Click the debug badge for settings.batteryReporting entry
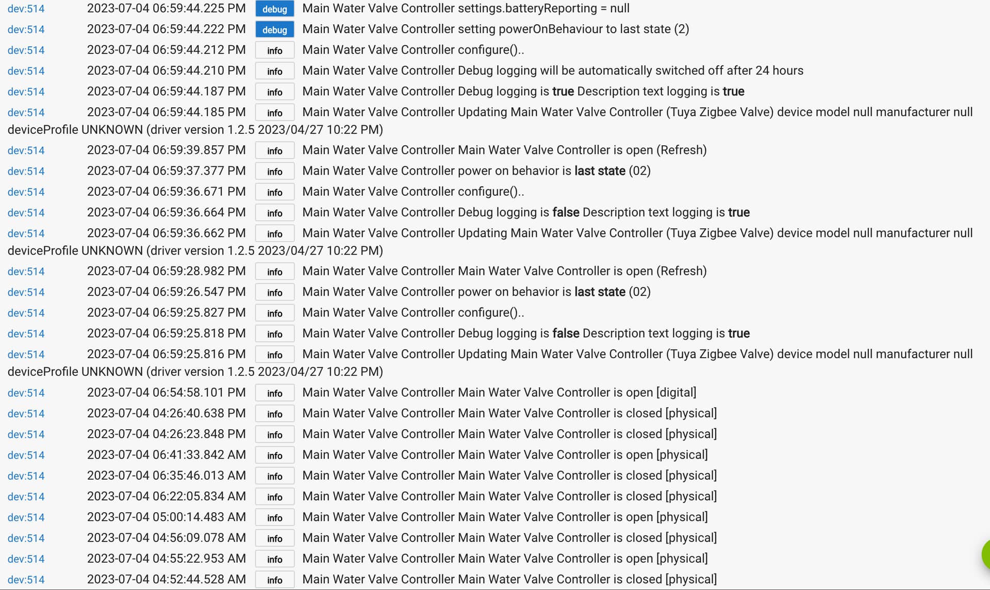 click(274, 9)
